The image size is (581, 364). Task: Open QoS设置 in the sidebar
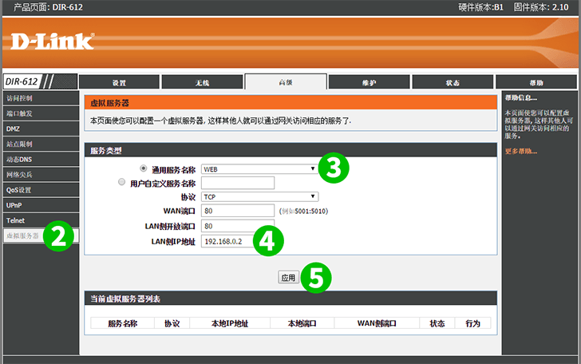click(x=41, y=190)
